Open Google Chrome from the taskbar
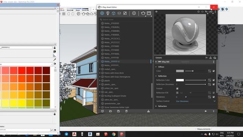Screen dimensions: 243x137 (114, 134)
